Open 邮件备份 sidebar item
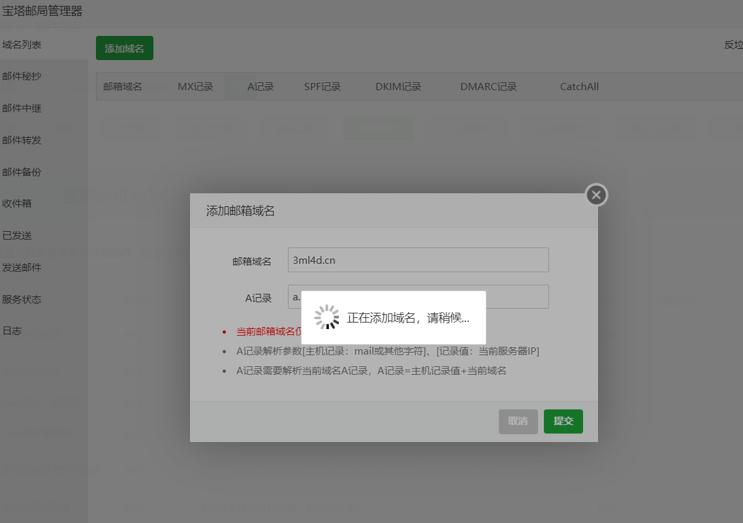 tap(22, 172)
